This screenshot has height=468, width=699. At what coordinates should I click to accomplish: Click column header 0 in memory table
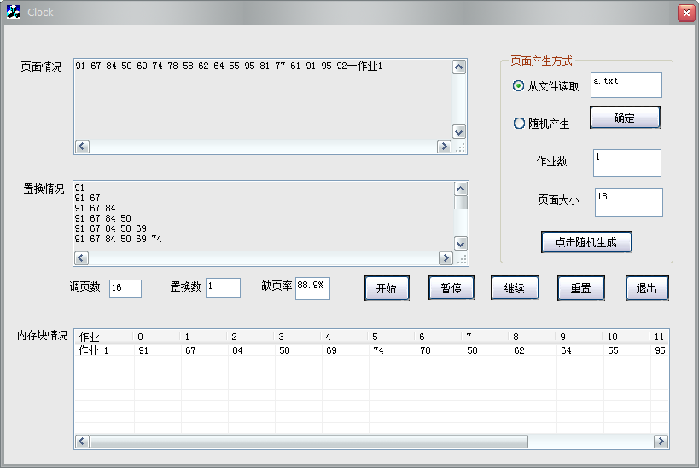pyautogui.click(x=157, y=337)
